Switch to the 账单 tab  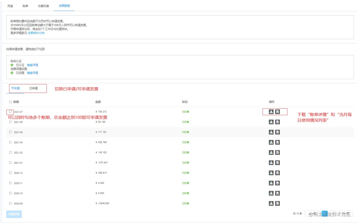[25, 6]
